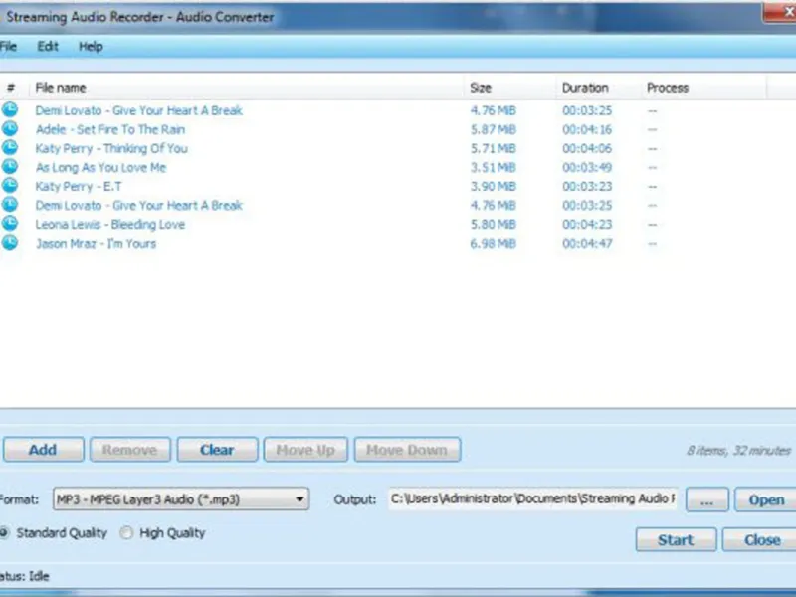796x597 pixels.
Task: Click clock icon beside Katy Perry - E.T
Action: [10, 186]
